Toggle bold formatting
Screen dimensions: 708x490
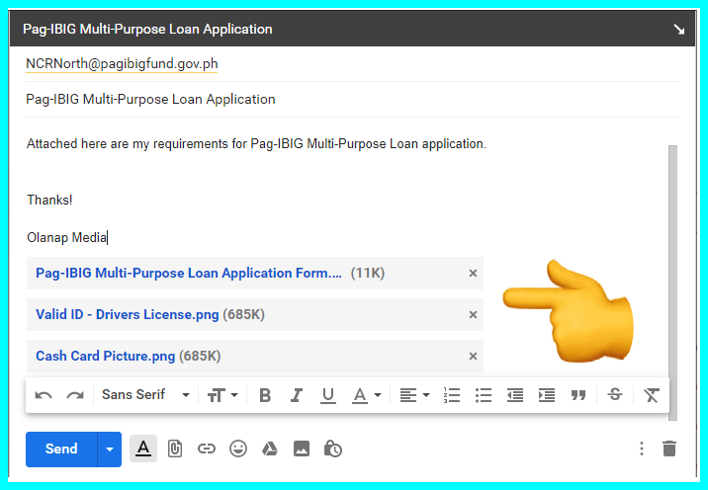pyautogui.click(x=265, y=395)
